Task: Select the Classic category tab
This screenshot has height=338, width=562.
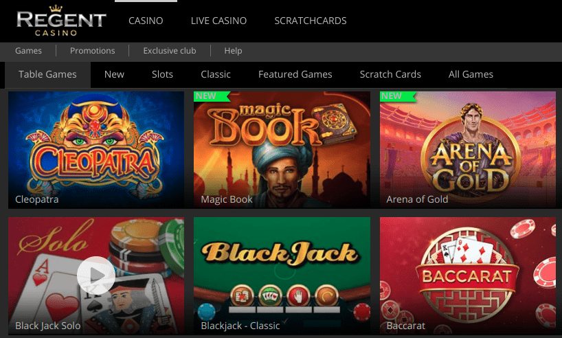Action: pos(216,75)
